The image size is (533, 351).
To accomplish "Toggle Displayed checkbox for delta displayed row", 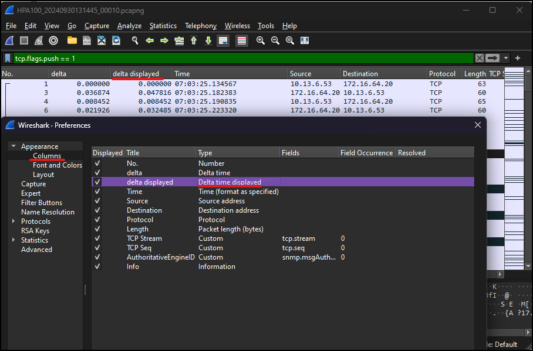I will coord(97,182).
